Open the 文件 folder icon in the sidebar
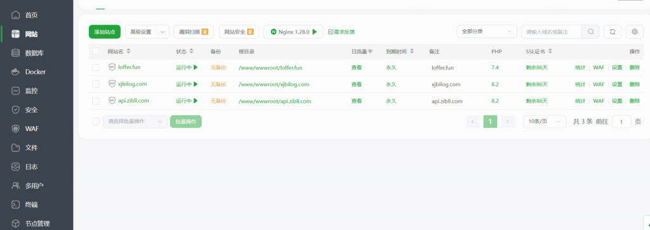 pyautogui.click(x=16, y=148)
